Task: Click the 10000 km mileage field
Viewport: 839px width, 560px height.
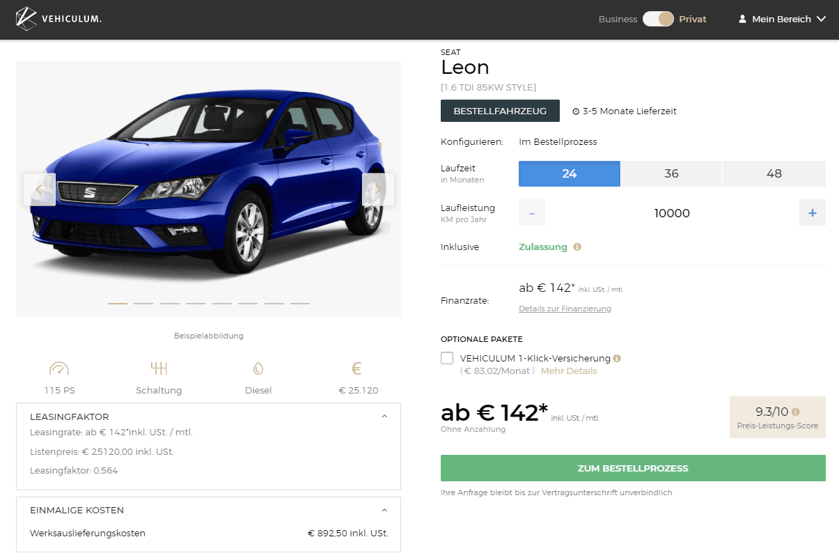Action: point(672,213)
